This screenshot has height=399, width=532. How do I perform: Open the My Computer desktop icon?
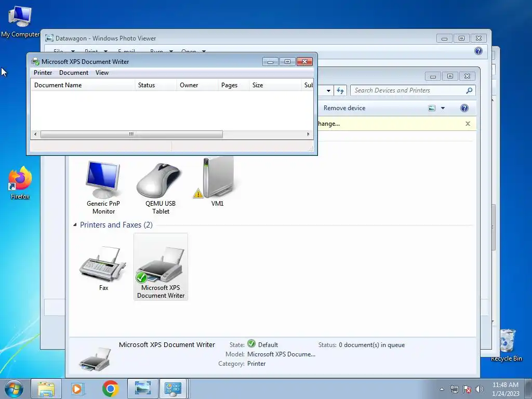(20, 22)
